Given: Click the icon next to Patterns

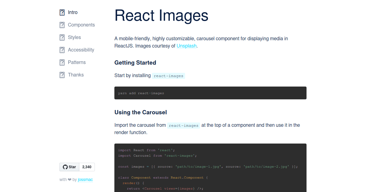Looking at the screenshot, I should coord(62,62).
